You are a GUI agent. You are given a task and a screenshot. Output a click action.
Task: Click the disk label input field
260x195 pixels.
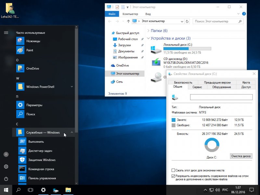(x=221, y=97)
